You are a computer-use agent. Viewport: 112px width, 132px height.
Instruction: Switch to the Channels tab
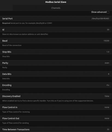click(x=56, y=8)
